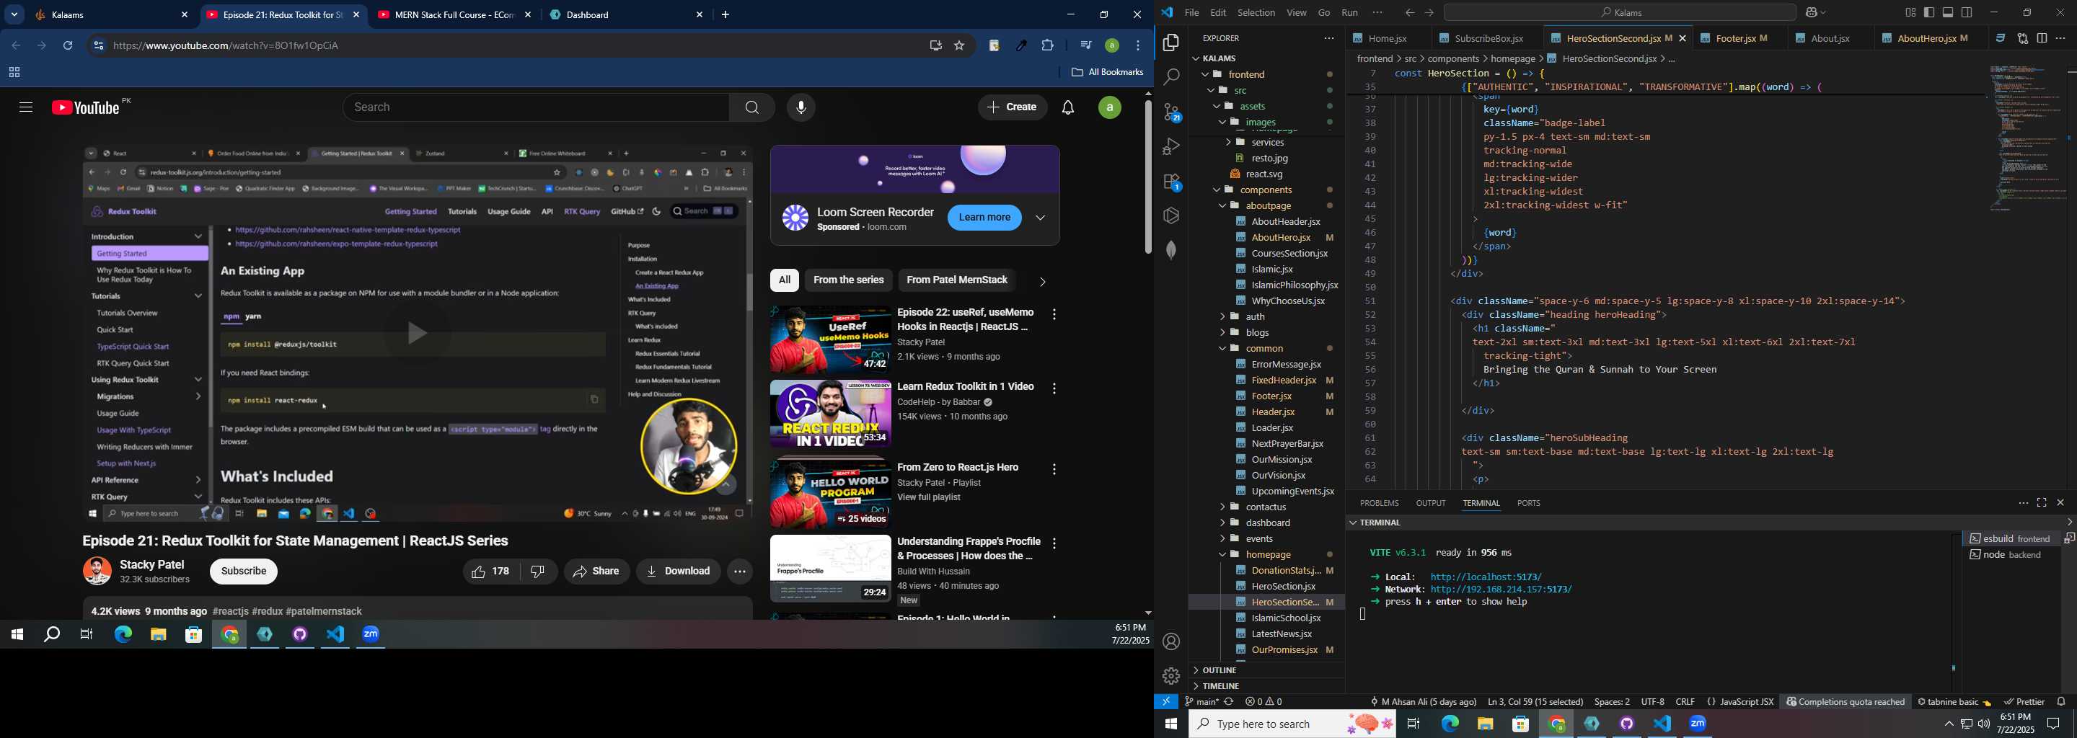Screen dimensions: 2077x738
Task: Click the Create button on YouTube
Action: click(1013, 107)
